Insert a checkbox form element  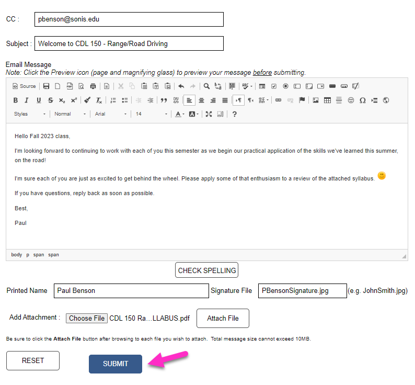coord(274,86)
